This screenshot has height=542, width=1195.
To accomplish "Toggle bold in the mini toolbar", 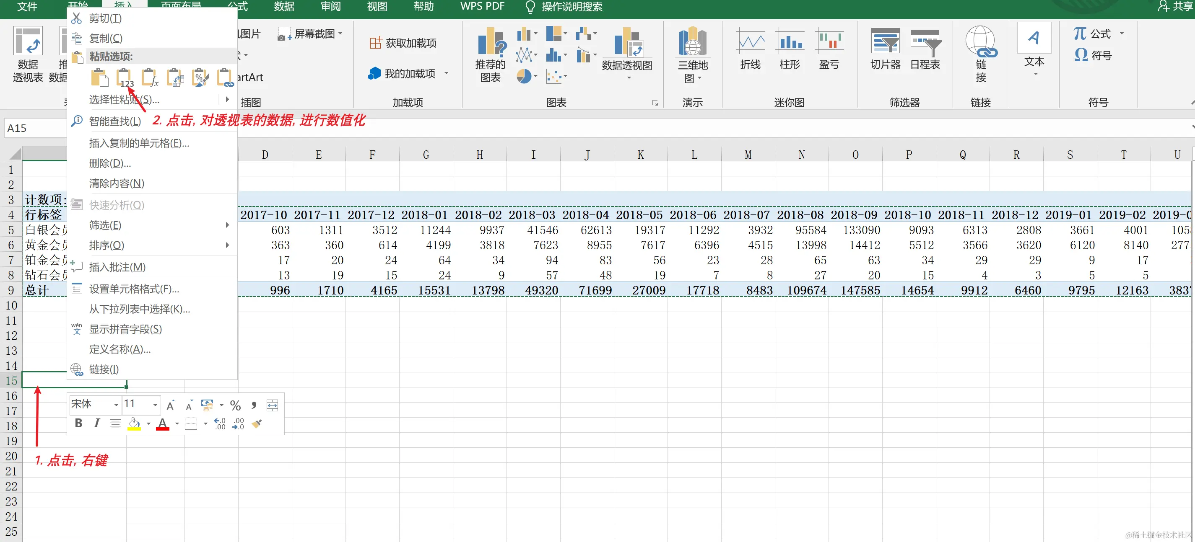I will click(78, 423).
